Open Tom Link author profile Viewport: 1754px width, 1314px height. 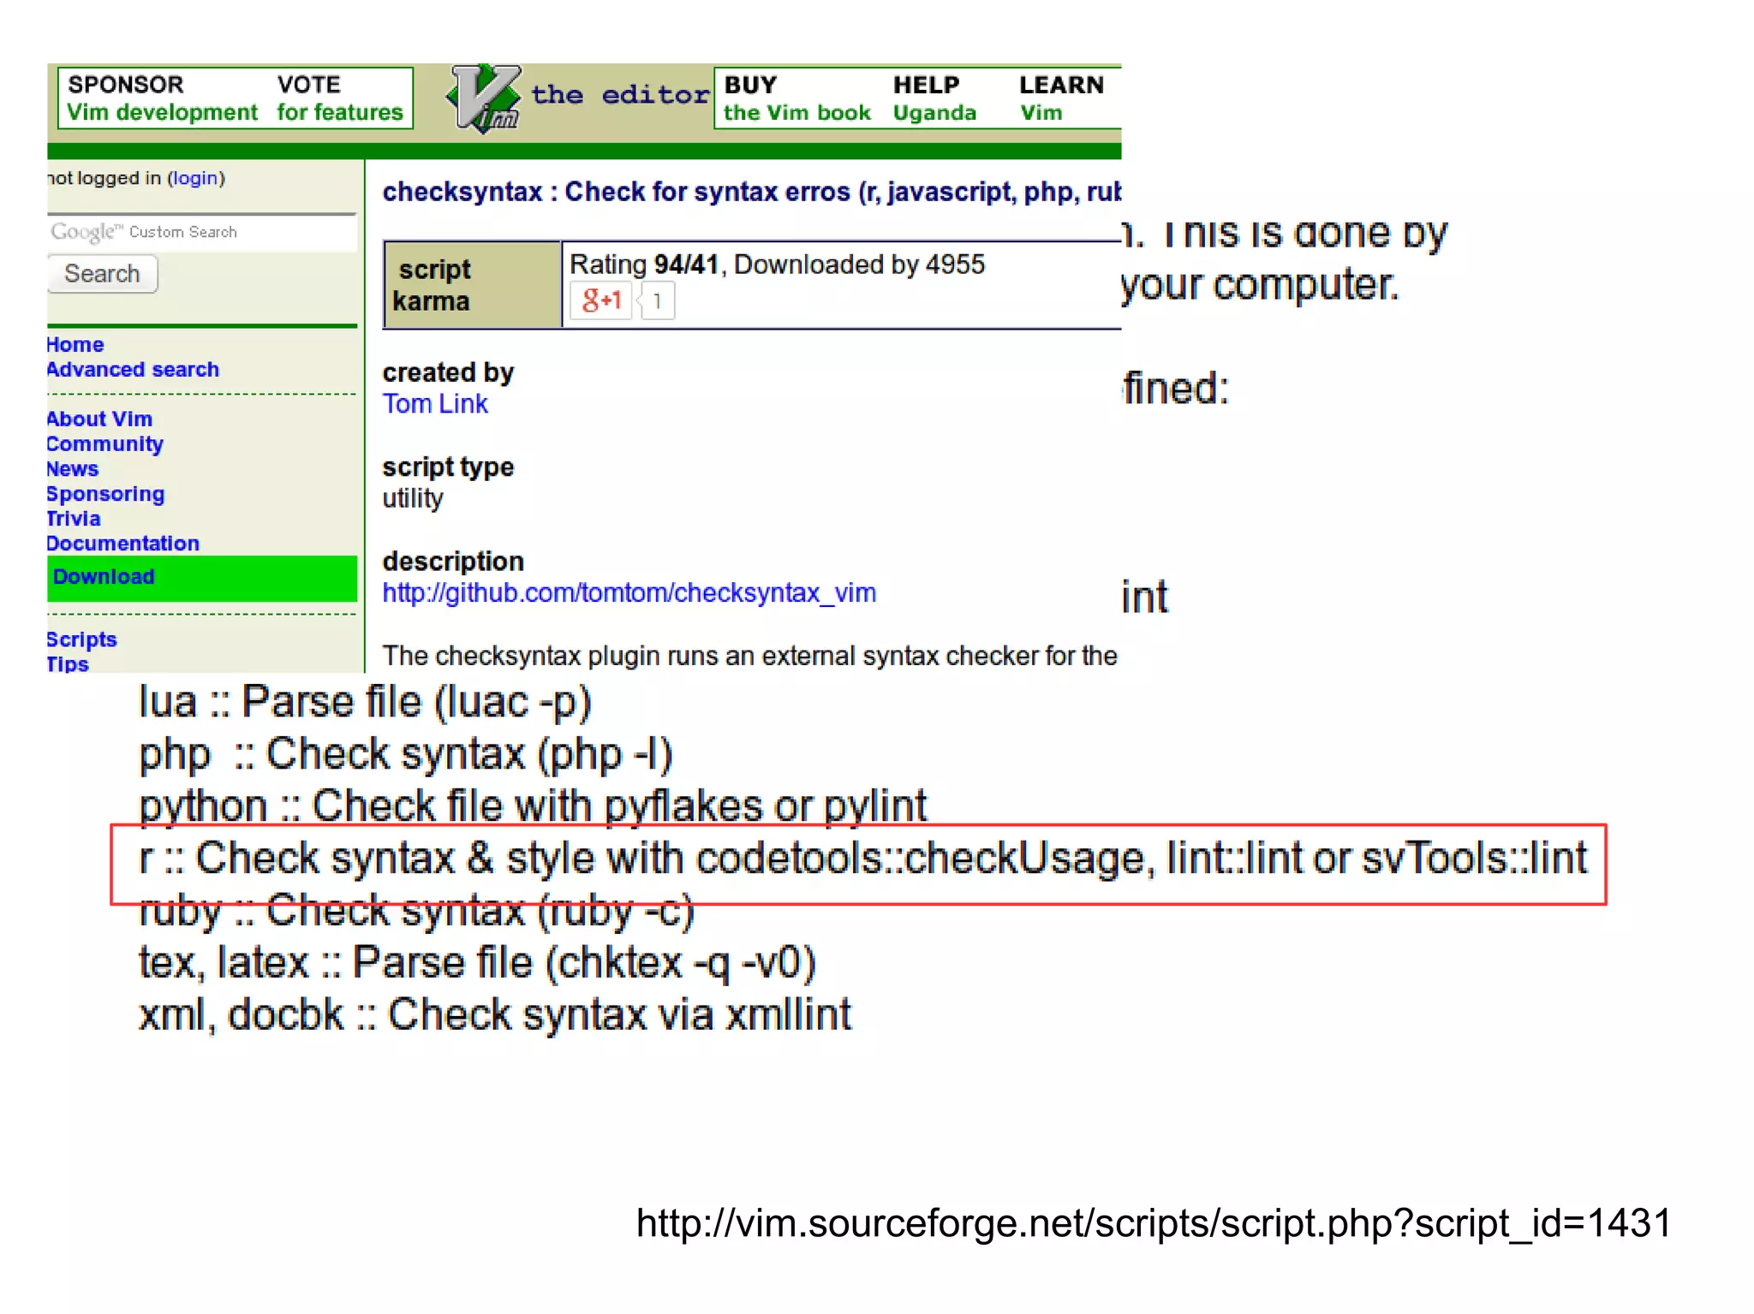[x=435, y=404]
